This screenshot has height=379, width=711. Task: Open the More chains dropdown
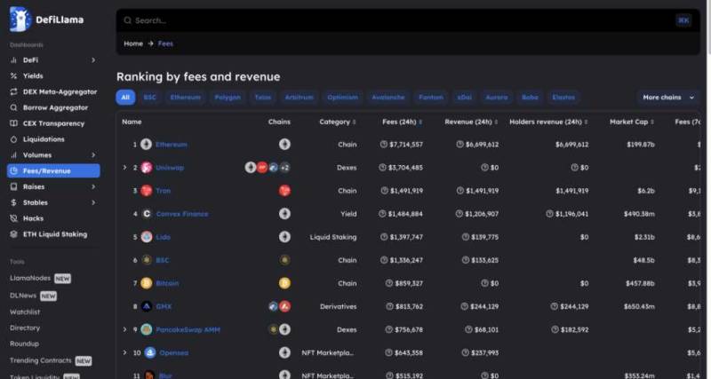pyautogui.click(x=668, y=98)
